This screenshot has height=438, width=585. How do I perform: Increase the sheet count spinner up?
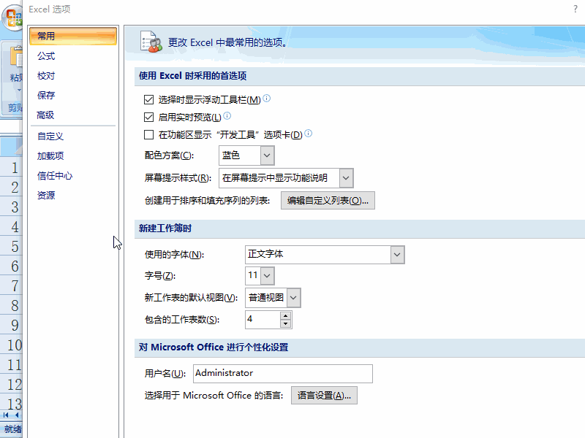pos(285,316)
